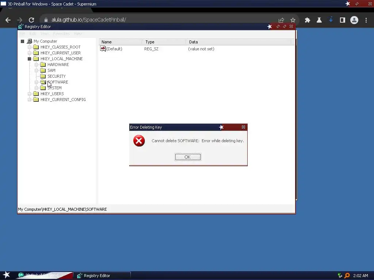Click the HARDWARE folder icon

coord(43,65)
